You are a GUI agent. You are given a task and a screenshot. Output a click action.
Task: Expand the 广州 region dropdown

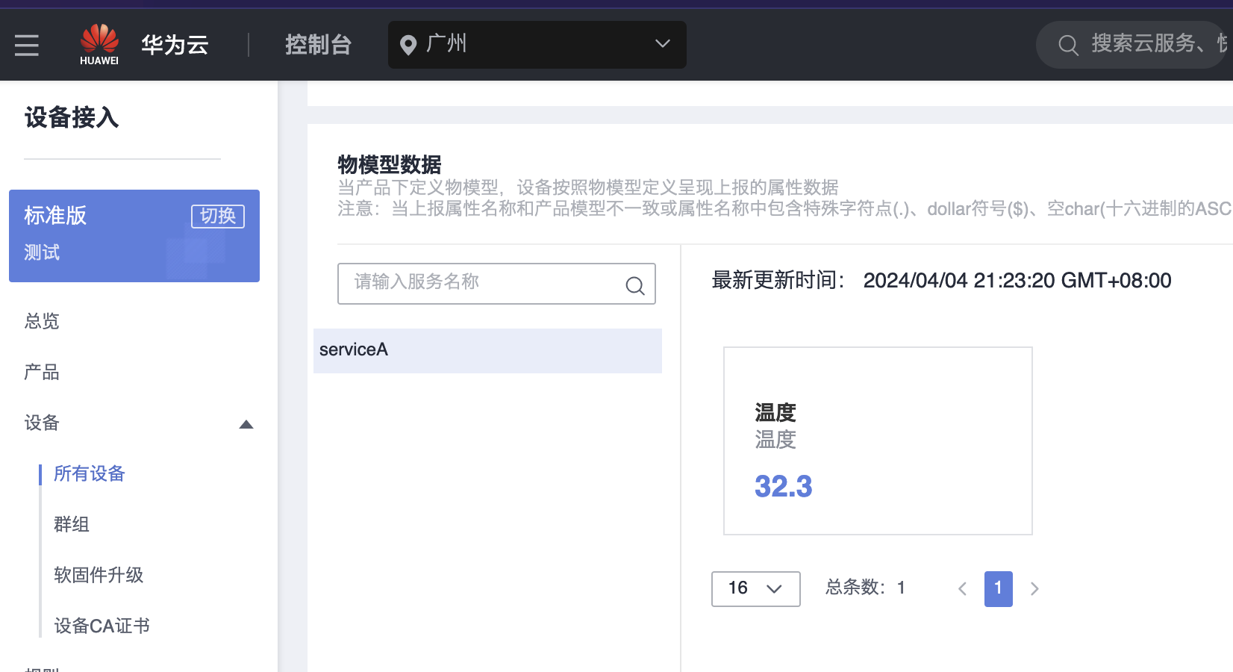[661, 45]
